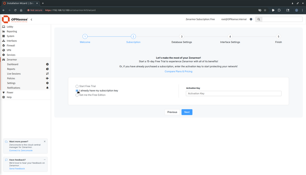Viewport: 306px width, 175px height.
Task: Open a new browser tab
Action: [x=43, y=3]
